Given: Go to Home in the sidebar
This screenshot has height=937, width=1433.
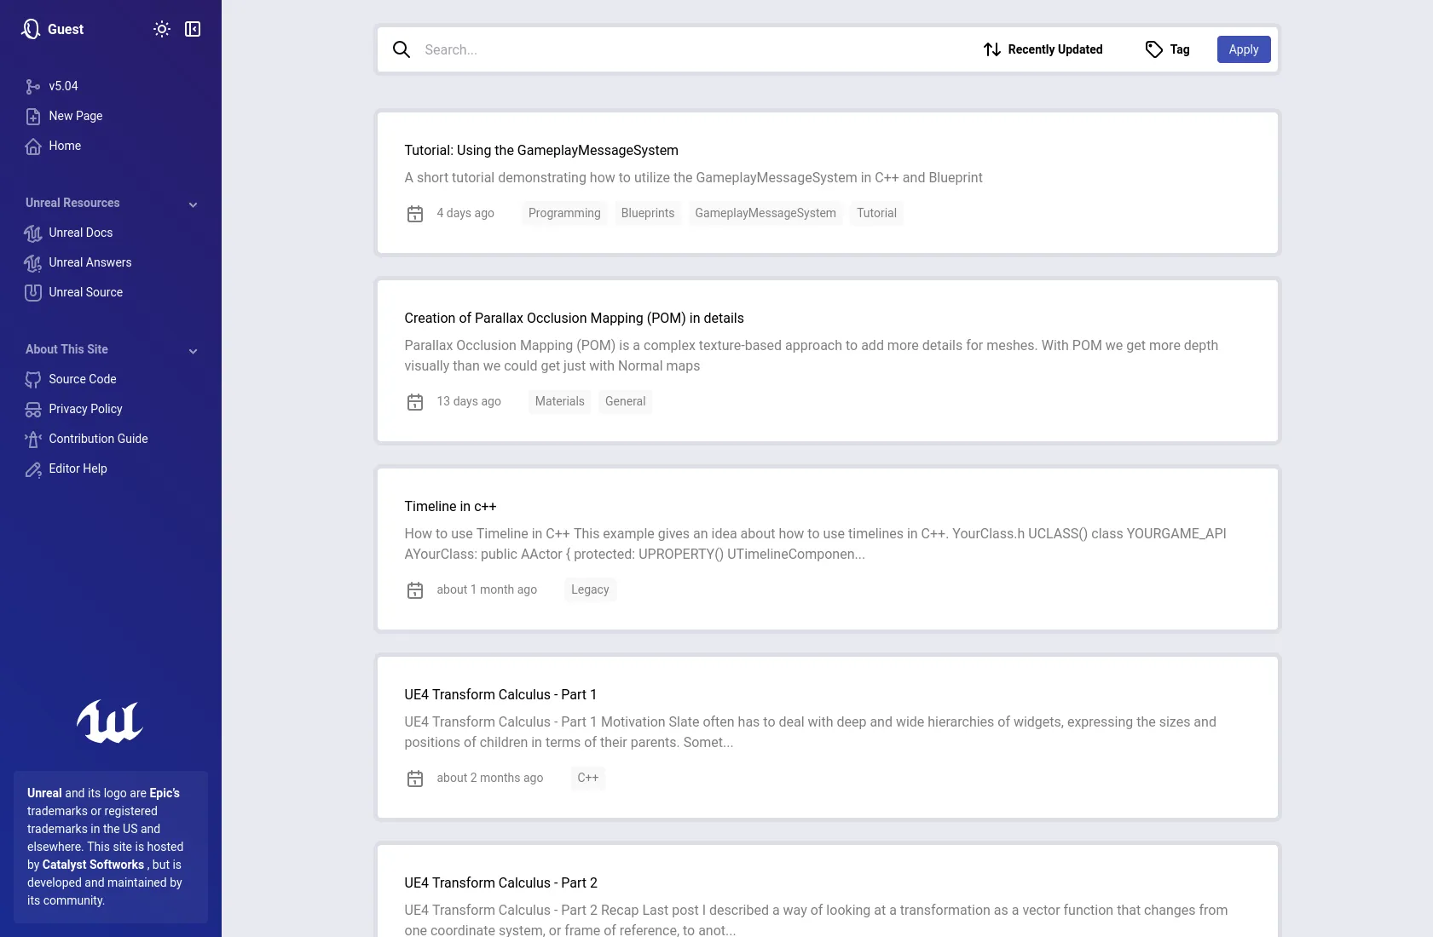Looking at the screenshot, I should pyautogui.click(x=65, y=146).
